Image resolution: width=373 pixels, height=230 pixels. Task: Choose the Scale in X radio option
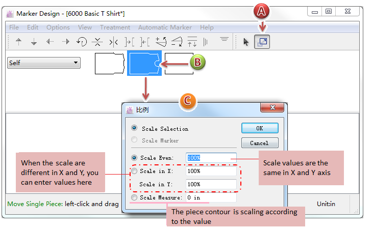pos(135,171)
